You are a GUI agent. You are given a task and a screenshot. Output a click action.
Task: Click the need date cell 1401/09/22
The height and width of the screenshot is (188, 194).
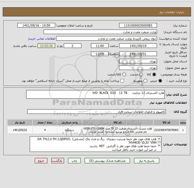[x=20, y=130]
